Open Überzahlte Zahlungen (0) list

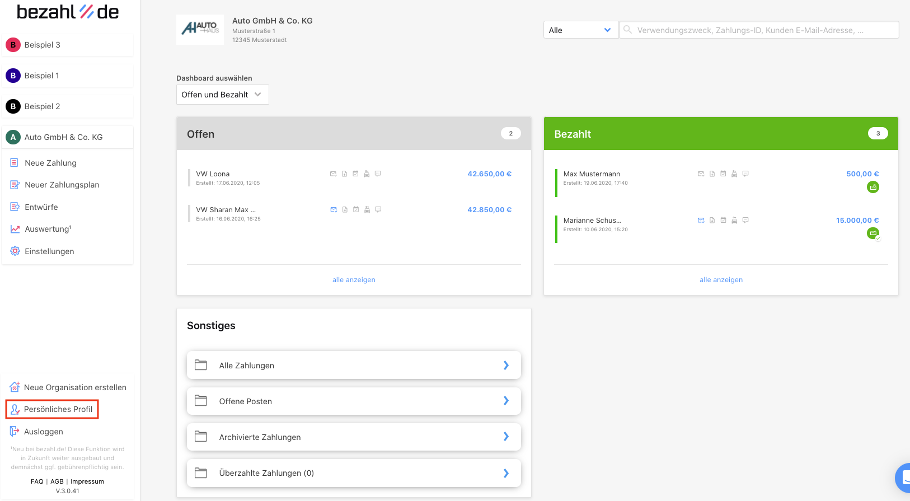[354, 473]
